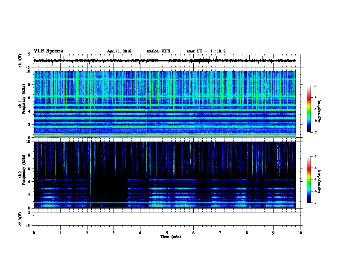Image resolution: width=338 pixels, height=261 pixels.
Task: Click the 'VLF Spectra' plot title
Action: pos(48,51)
